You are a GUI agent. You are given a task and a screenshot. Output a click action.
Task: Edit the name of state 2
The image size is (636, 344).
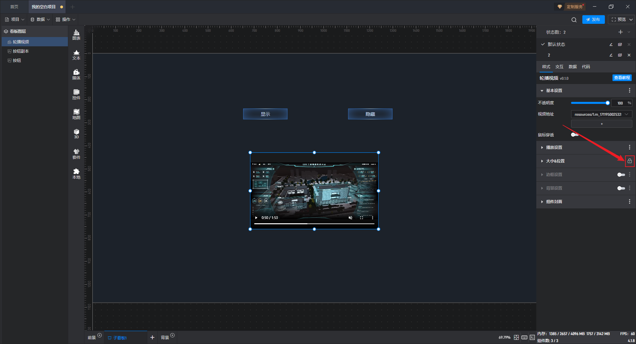[611, 55]
